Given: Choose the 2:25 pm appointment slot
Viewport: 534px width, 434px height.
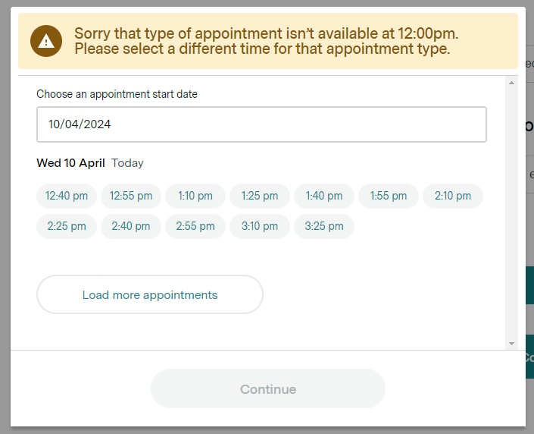Looking at the screenshot, I should (x=67, y=226).
